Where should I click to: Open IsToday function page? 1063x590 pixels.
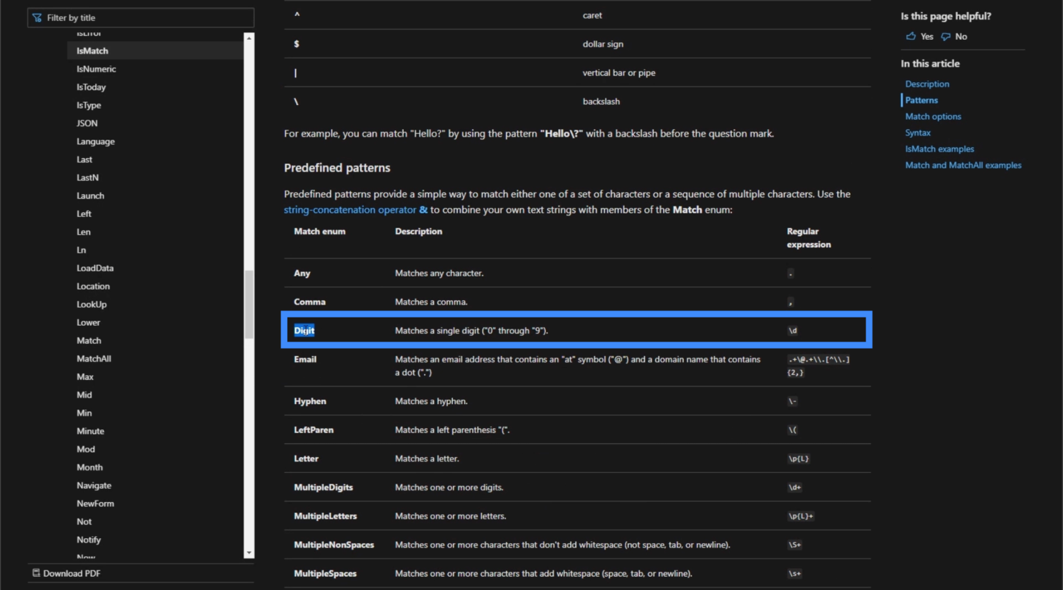(91, 87)
